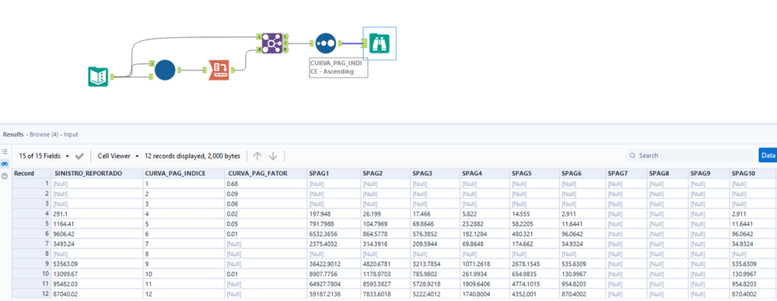777x301 pixels.
Task: Select the Browse binoculars tool
Action: point(379,43)
